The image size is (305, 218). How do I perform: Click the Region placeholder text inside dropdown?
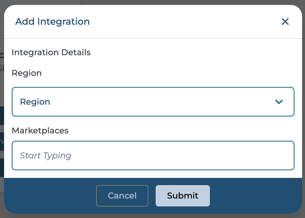point(35,102)
